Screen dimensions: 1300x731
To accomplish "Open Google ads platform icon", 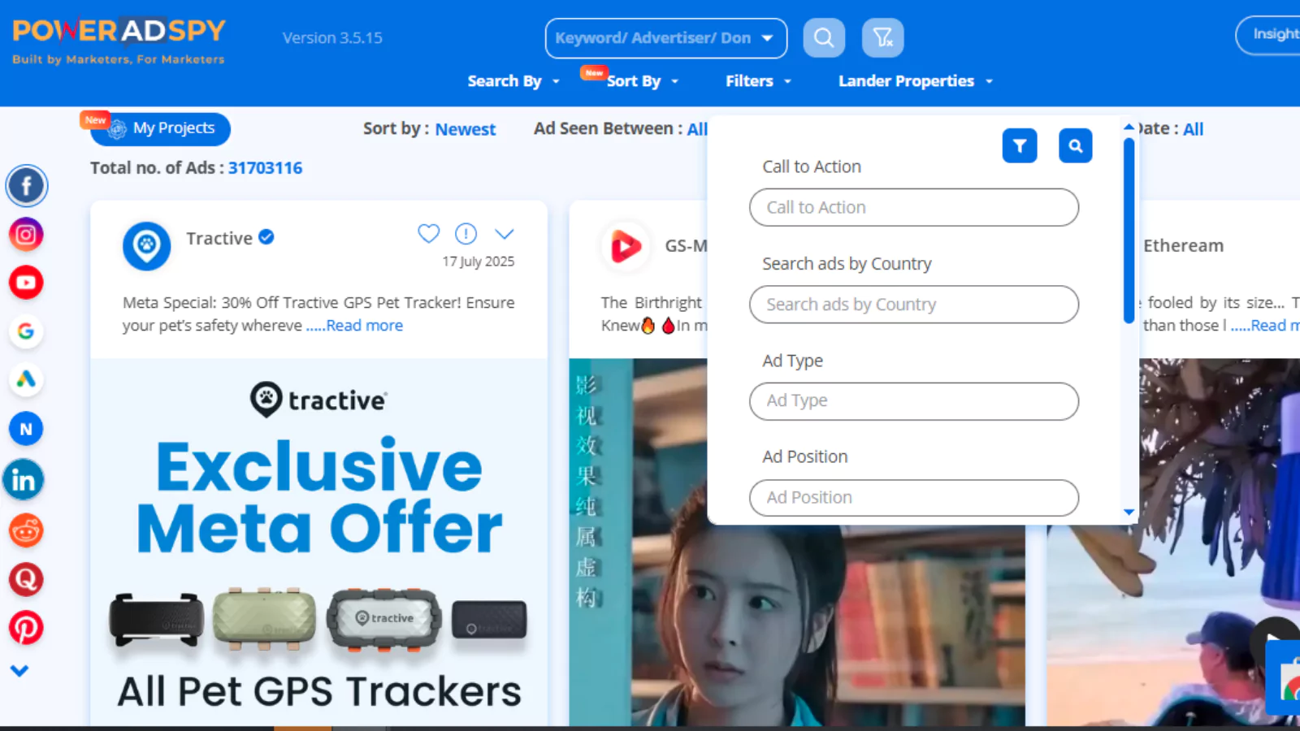I will click(x=26, y=331).
